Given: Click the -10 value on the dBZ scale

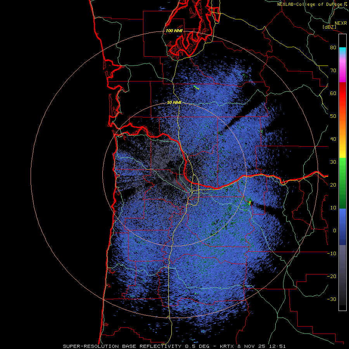Looking at the screenshot, I should pyautogui.click(x=332, y=254).
